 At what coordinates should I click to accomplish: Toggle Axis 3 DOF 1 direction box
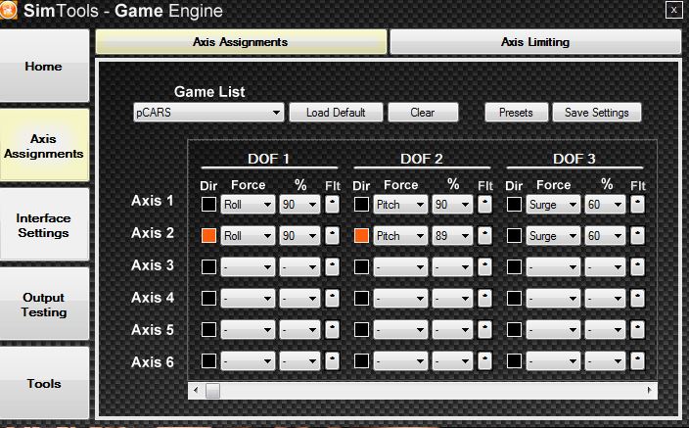208,267
